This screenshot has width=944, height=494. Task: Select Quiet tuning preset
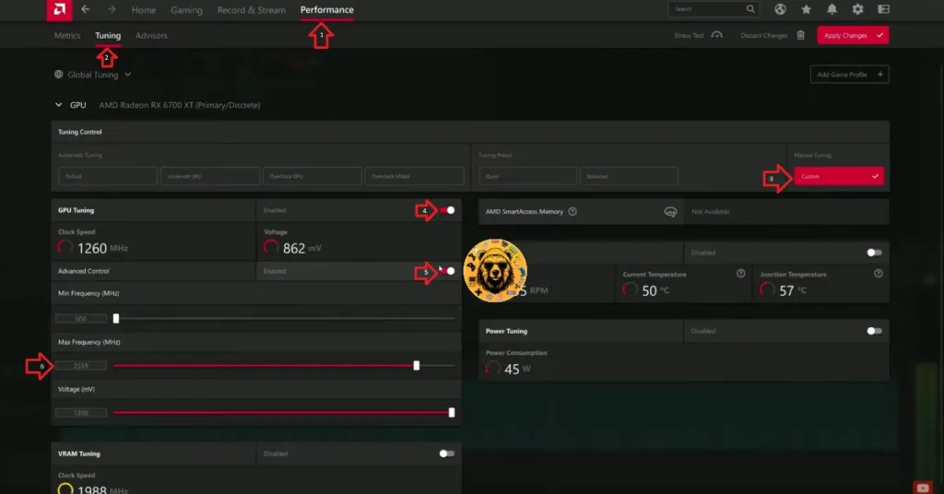528,176
